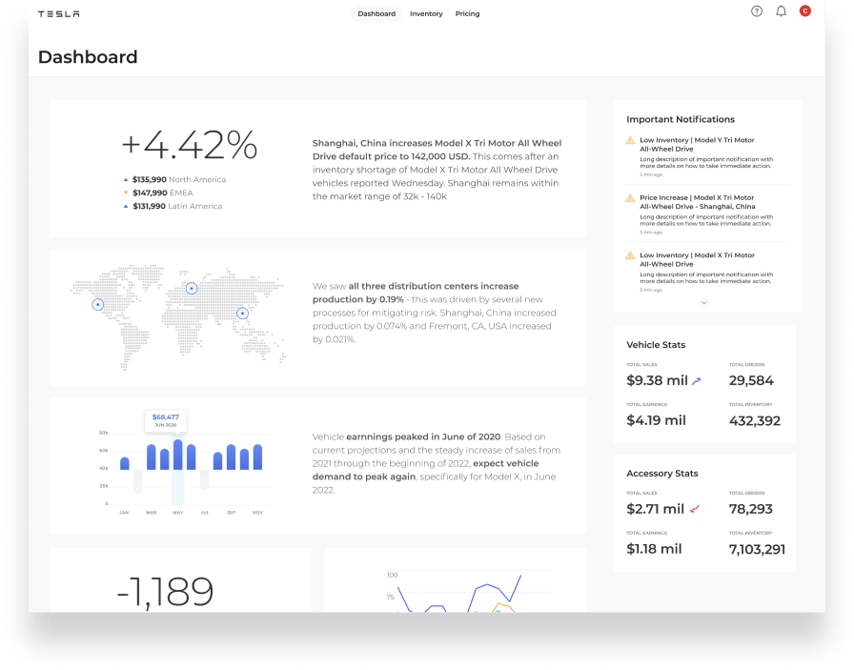Click the Accessory Stats heading
The height and width of the screenshot is (670, 854).
tap(661, 474)
